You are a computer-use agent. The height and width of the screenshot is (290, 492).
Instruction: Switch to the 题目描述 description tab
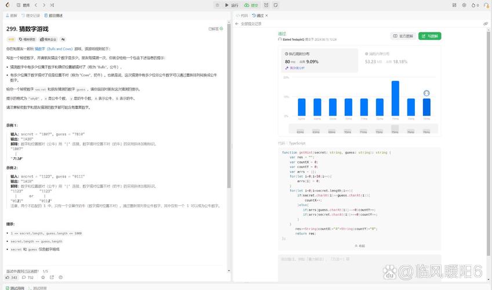(54, 16)
